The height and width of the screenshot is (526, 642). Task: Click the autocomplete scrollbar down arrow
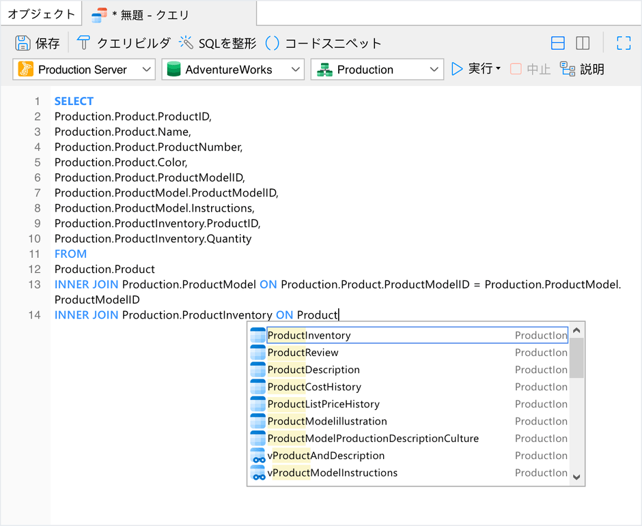[x=576, y=478]
